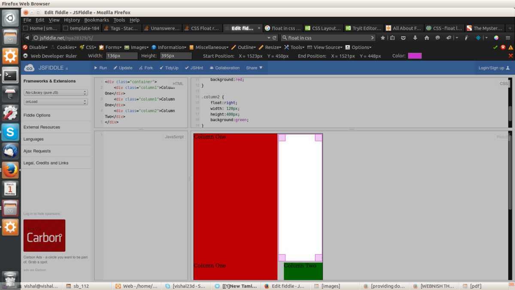Open the File menu
This screenshot has height=290, width=515.
27,20
